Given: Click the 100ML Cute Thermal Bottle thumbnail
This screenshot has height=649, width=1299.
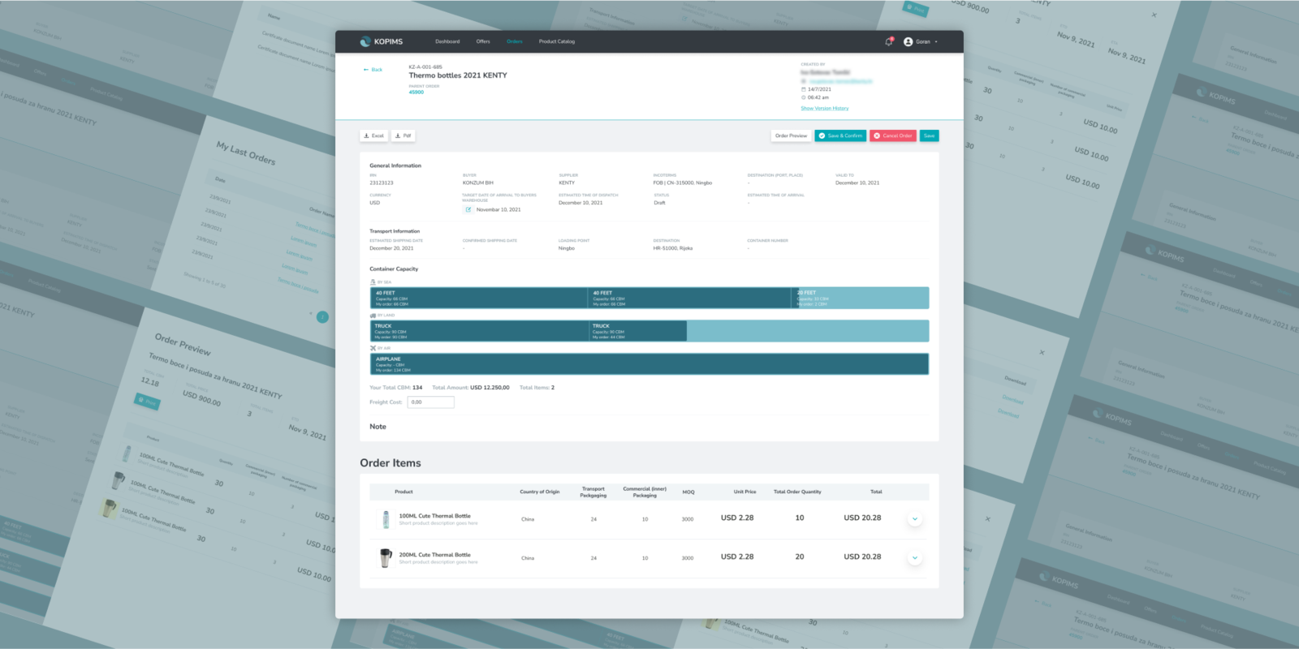Looking at the screenshot, I should tap(386, 519).
